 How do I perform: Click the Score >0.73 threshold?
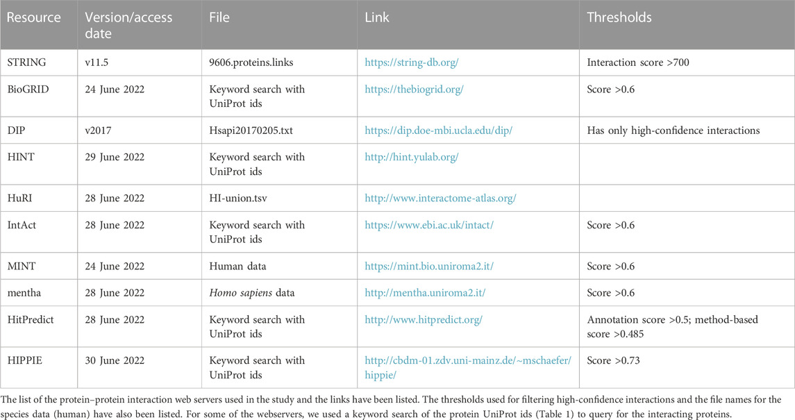click(x=613, y=361)
